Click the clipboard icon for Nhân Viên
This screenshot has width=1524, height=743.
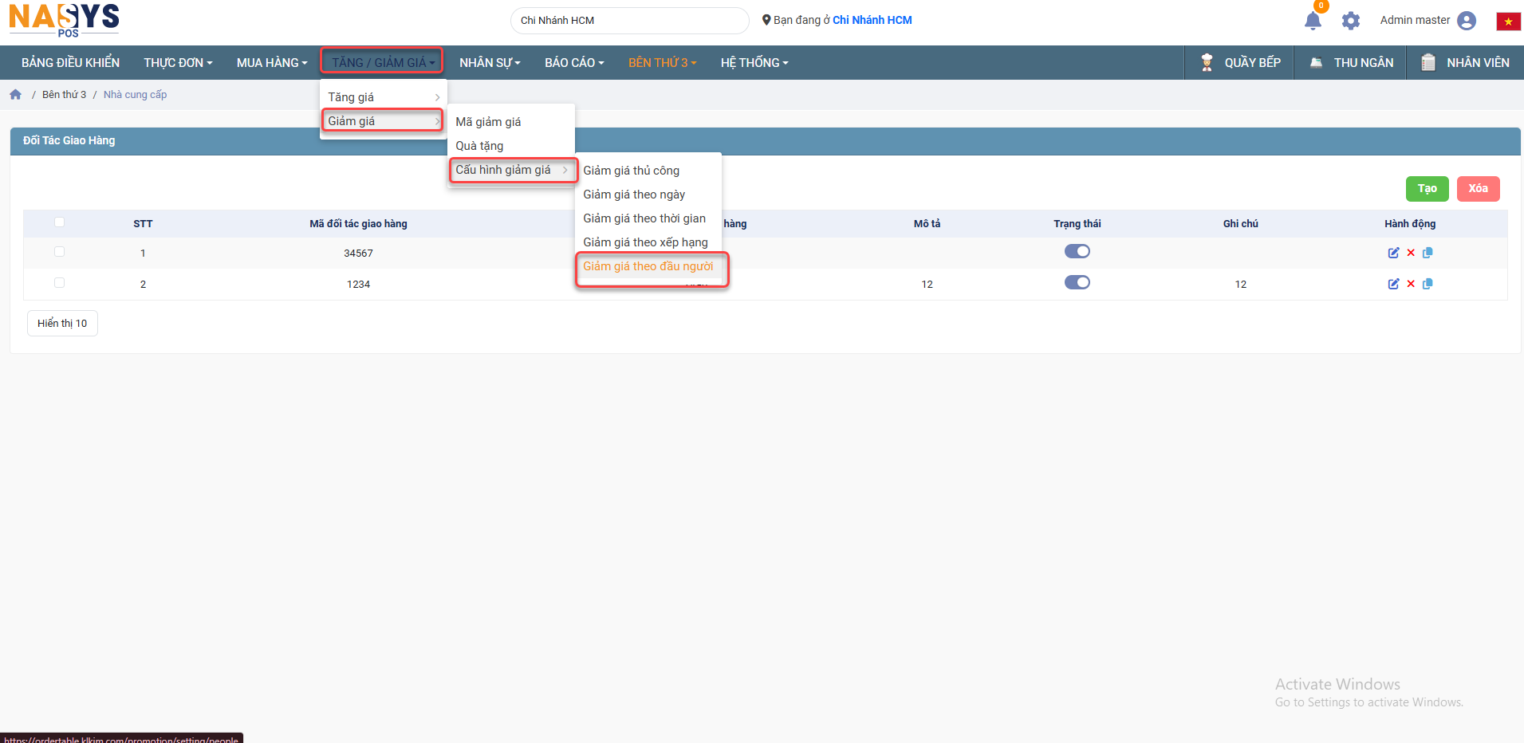1428,62
